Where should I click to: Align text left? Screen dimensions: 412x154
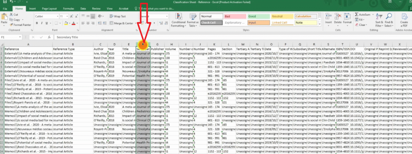click(x=83, y=23)
